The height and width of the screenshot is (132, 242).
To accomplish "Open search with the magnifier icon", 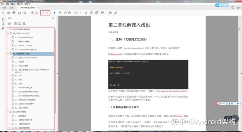I will click(25, 13).
